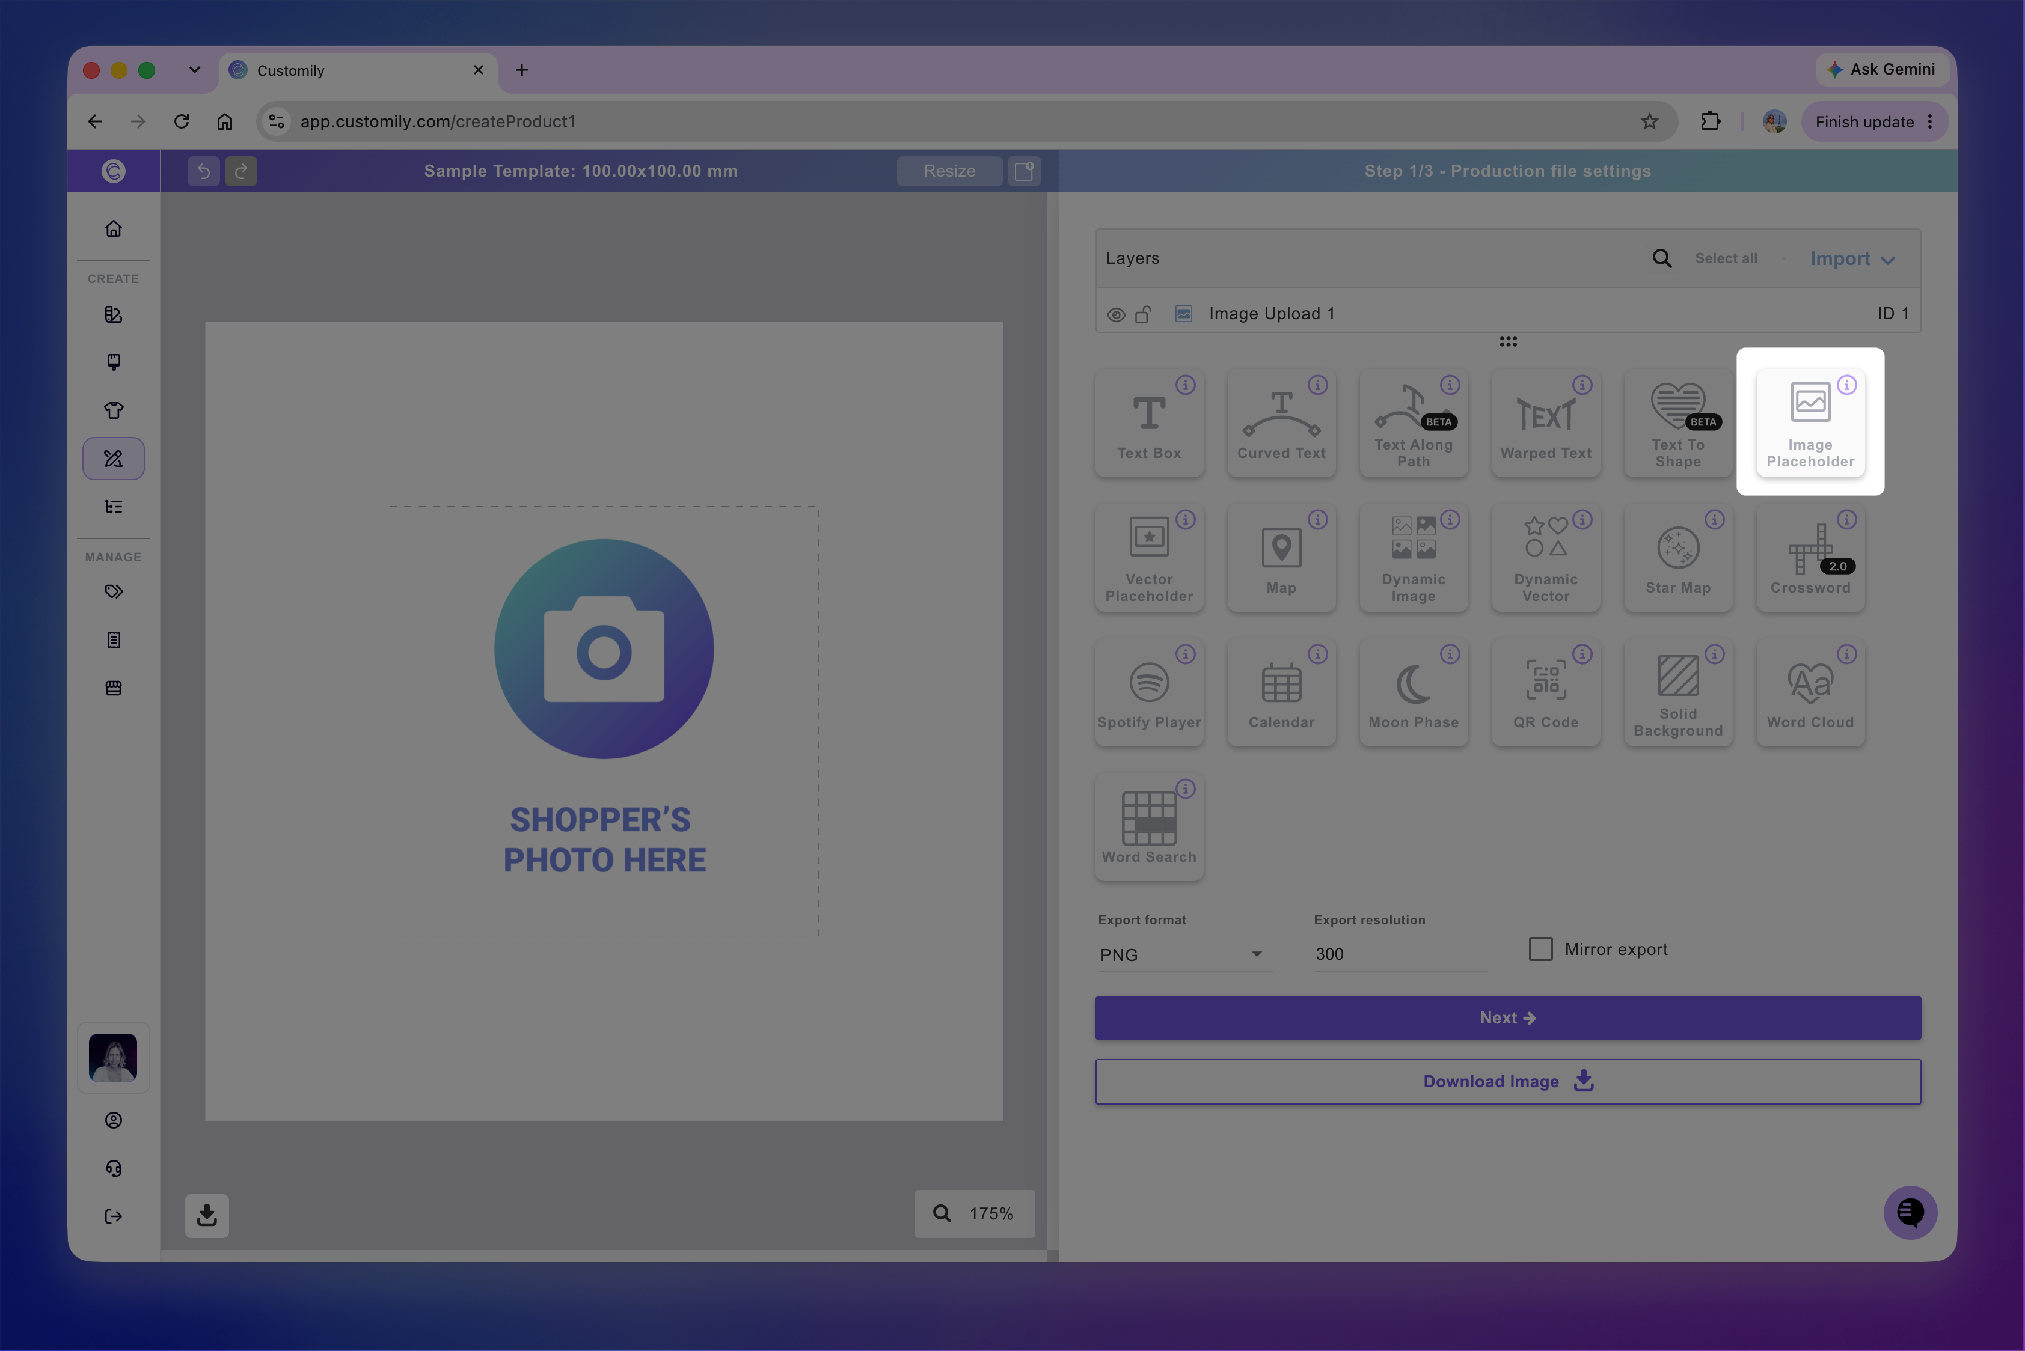Viewport: 2025px width, 1351px height.
Task: Add a Dynamic Image element
Action: point(1414,558)
